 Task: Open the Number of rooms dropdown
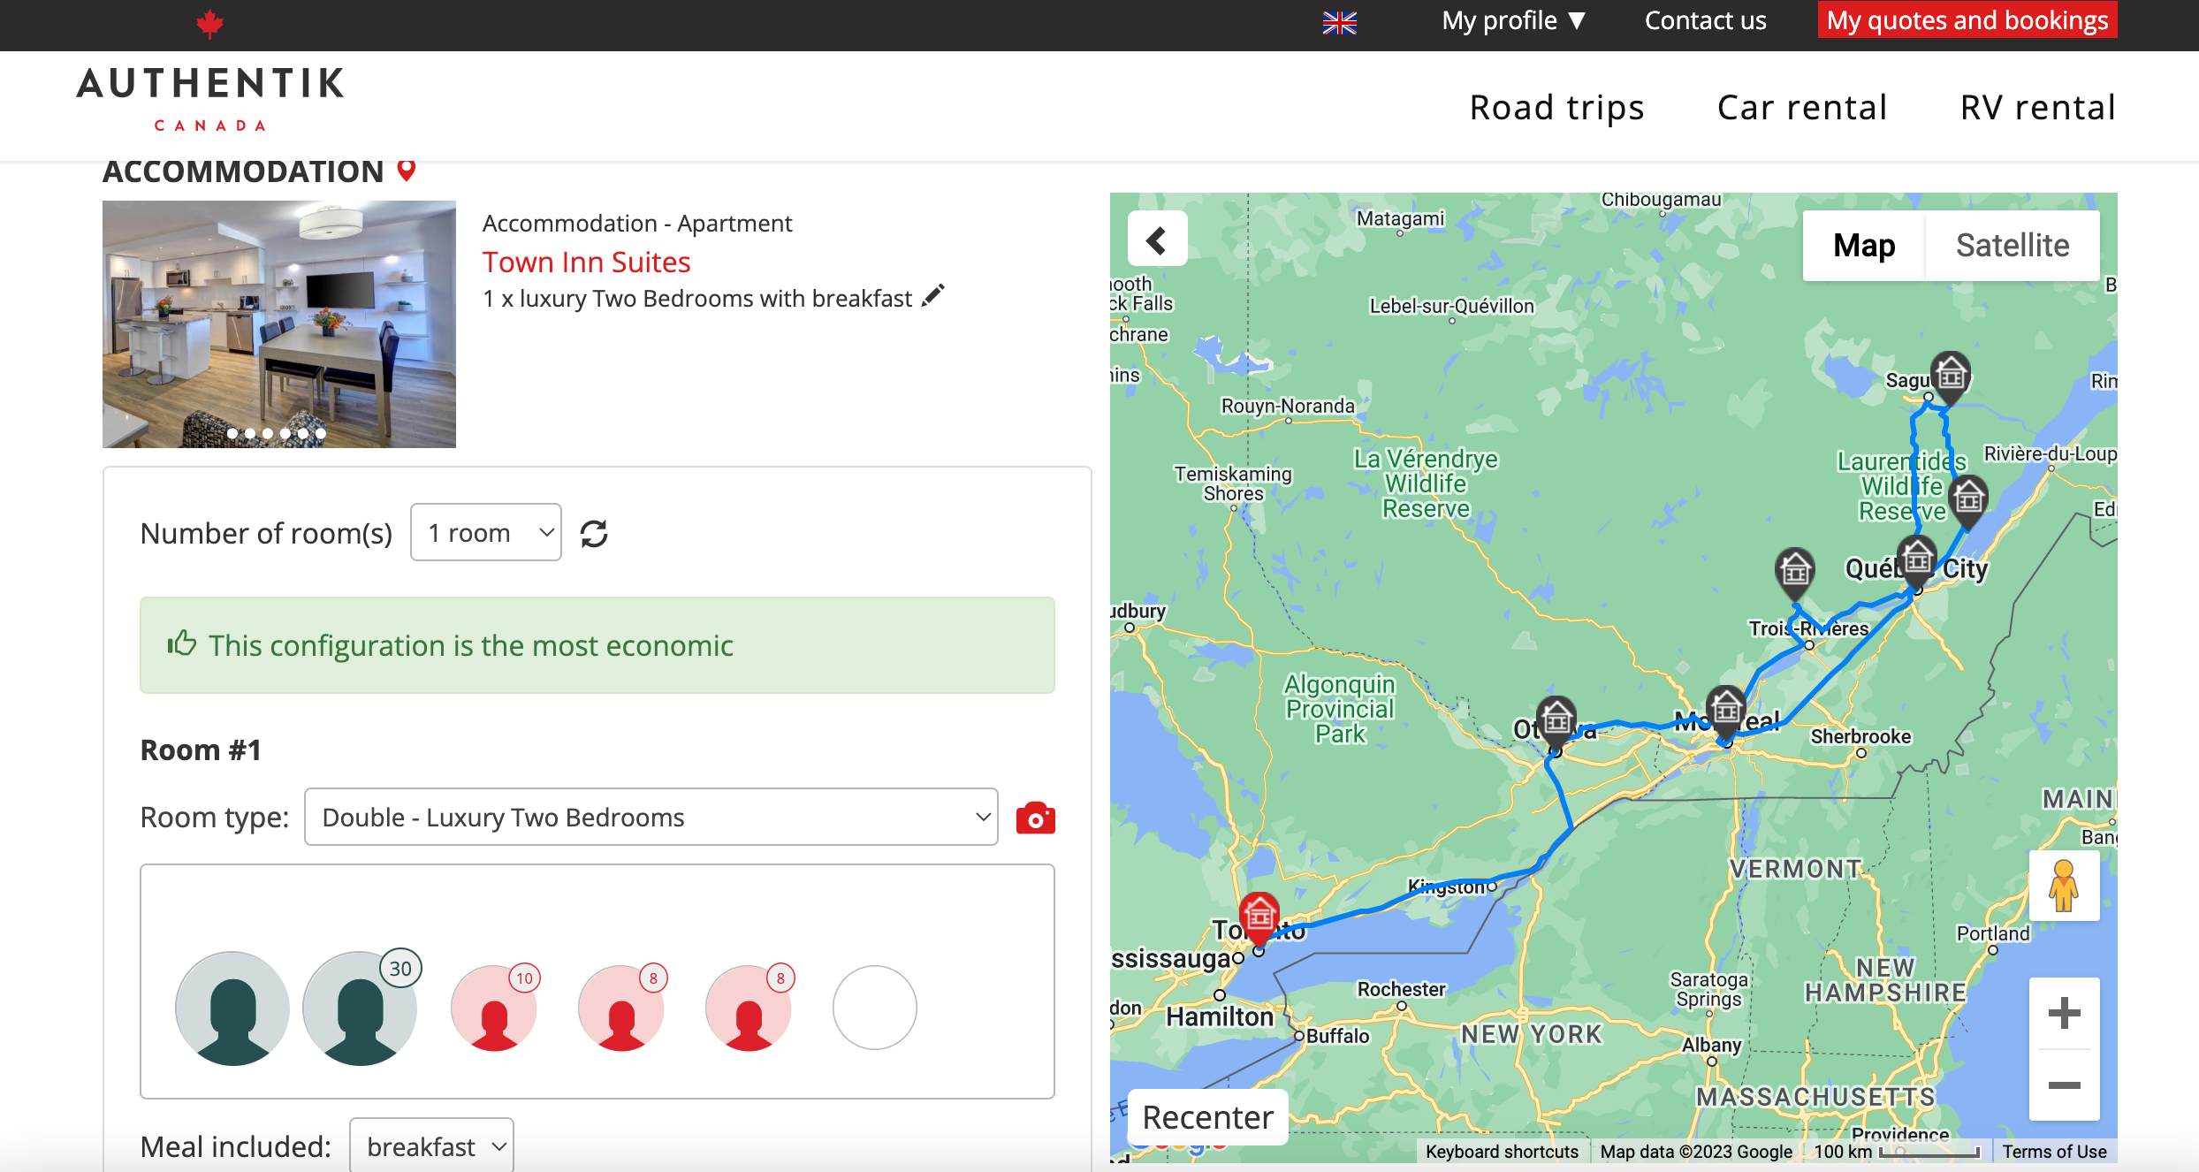click(x=486, y=532)
